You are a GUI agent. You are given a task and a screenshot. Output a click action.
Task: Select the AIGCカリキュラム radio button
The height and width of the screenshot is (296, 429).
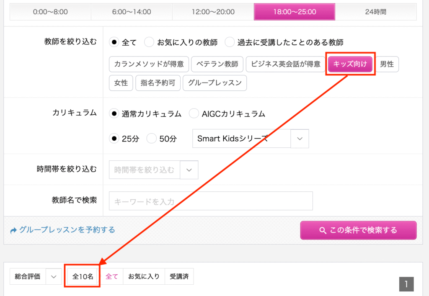pyautogui.click(x=194, y=113)
